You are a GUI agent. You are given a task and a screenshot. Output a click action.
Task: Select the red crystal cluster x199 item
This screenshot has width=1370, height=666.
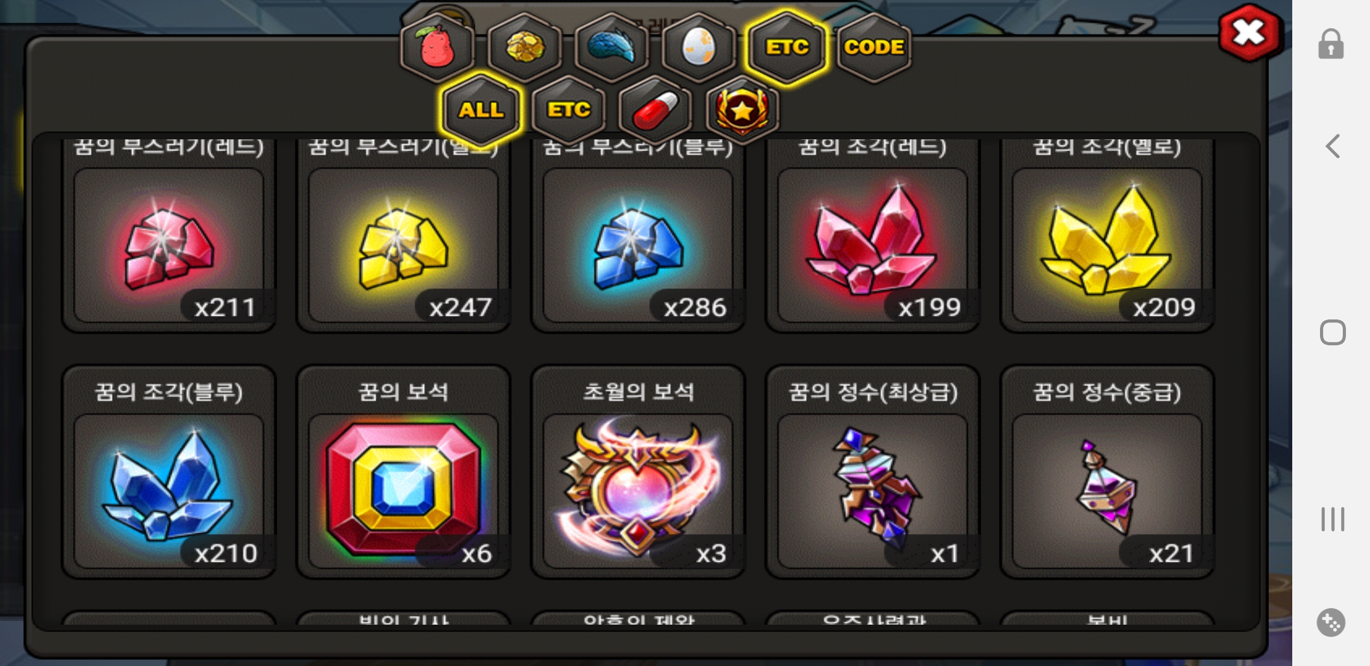point(872,234)
